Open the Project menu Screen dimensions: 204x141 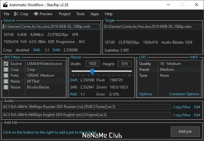coord(64,14)
